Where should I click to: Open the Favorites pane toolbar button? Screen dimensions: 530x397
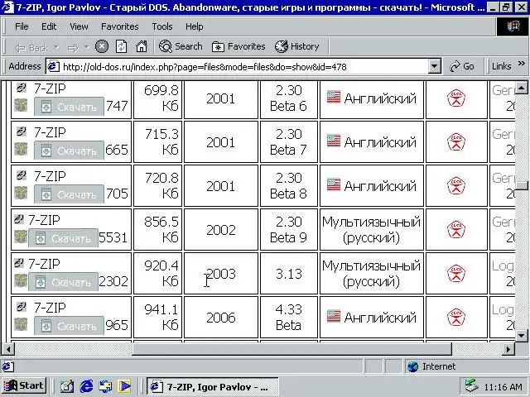(x=238, y=46)
